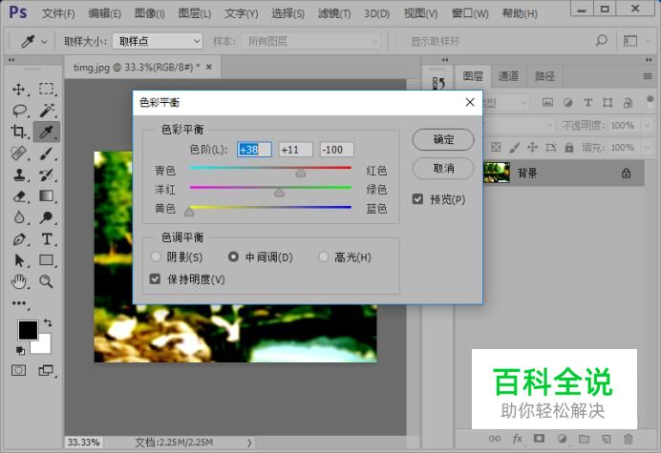
Task: Select the Blur tool
Action: 19,217
